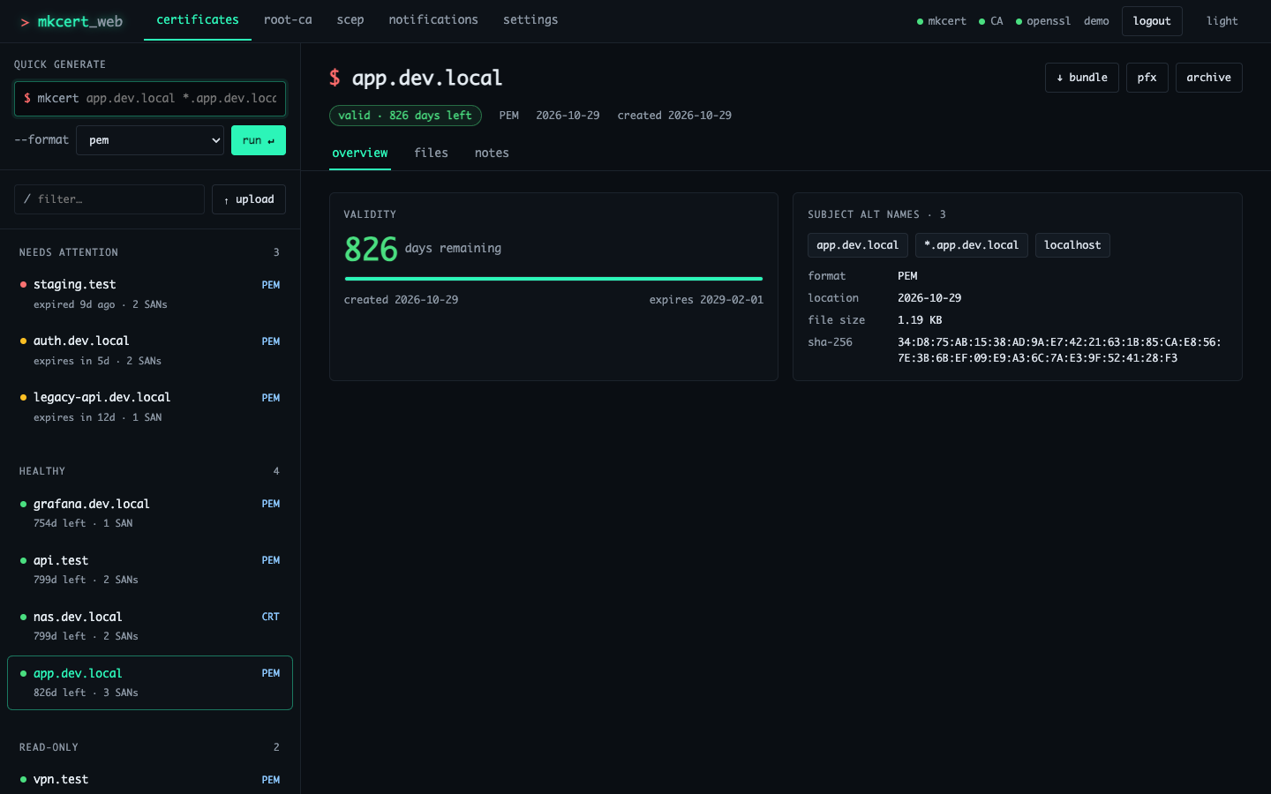The height and width of the screenshot is (794, 1271).
Task: Open the settings nav tab
Action: [530, 20]
